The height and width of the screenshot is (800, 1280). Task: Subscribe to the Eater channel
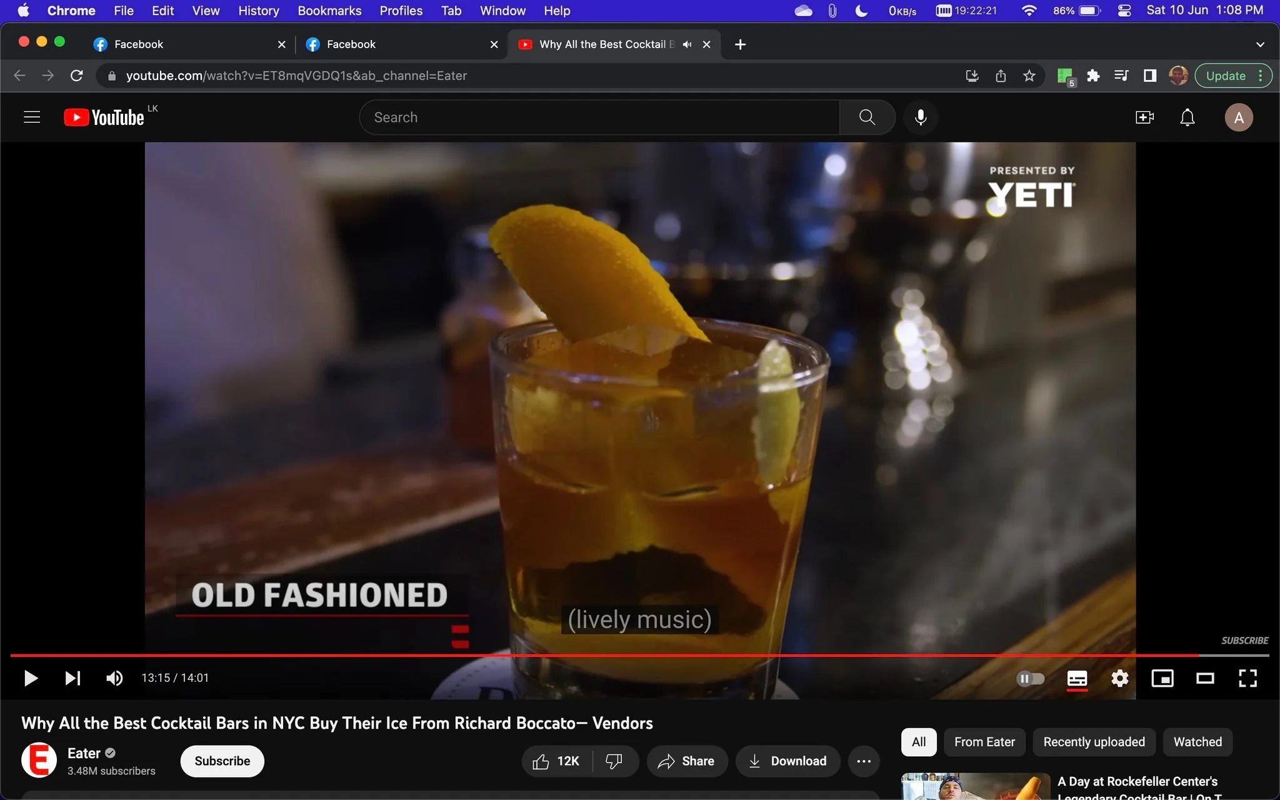coord(222,761)
